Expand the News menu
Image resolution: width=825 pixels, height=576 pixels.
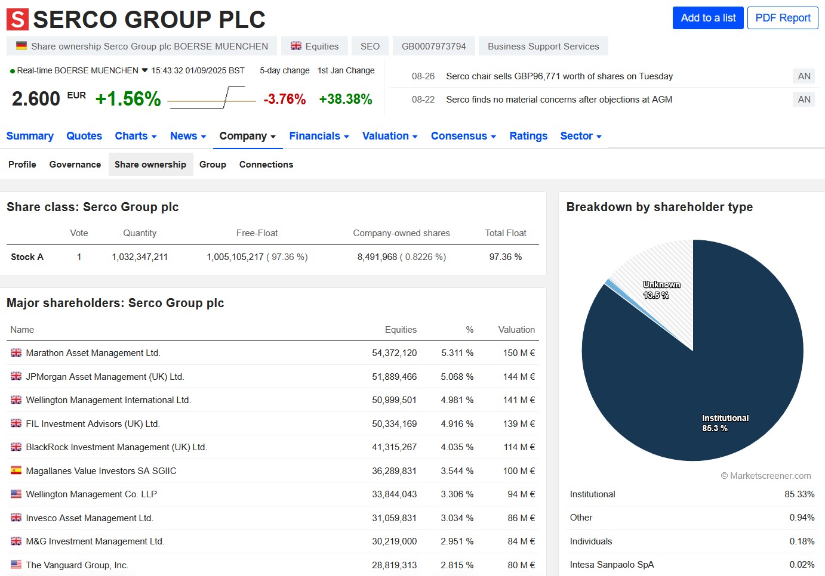[188, 136]
